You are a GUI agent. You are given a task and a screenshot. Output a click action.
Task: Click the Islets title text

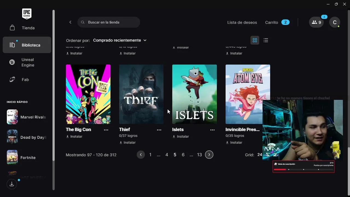(x=178, y=129)
